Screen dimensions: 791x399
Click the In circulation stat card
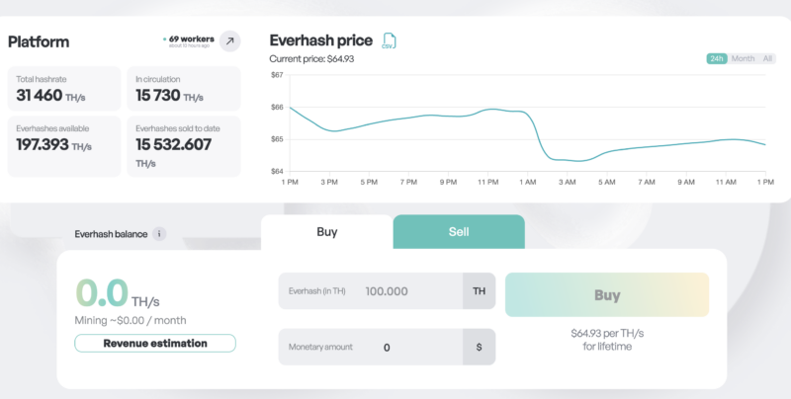(x=183, y=90)
